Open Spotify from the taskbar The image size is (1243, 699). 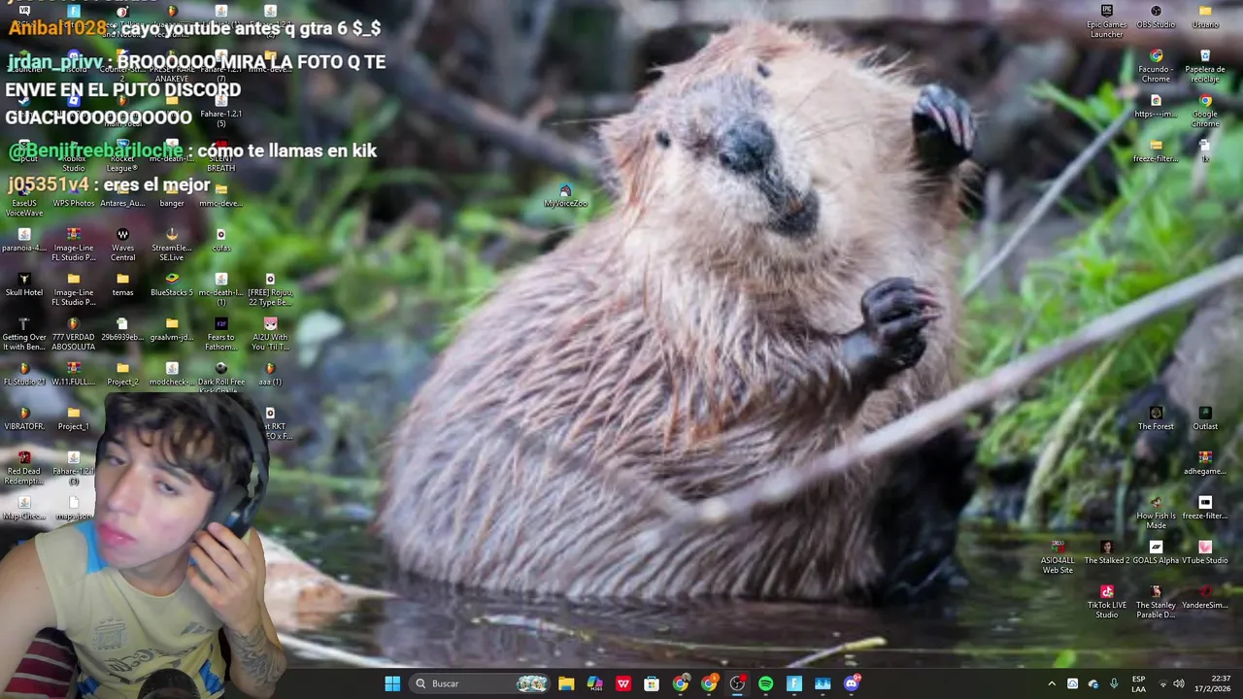[765, 683]
